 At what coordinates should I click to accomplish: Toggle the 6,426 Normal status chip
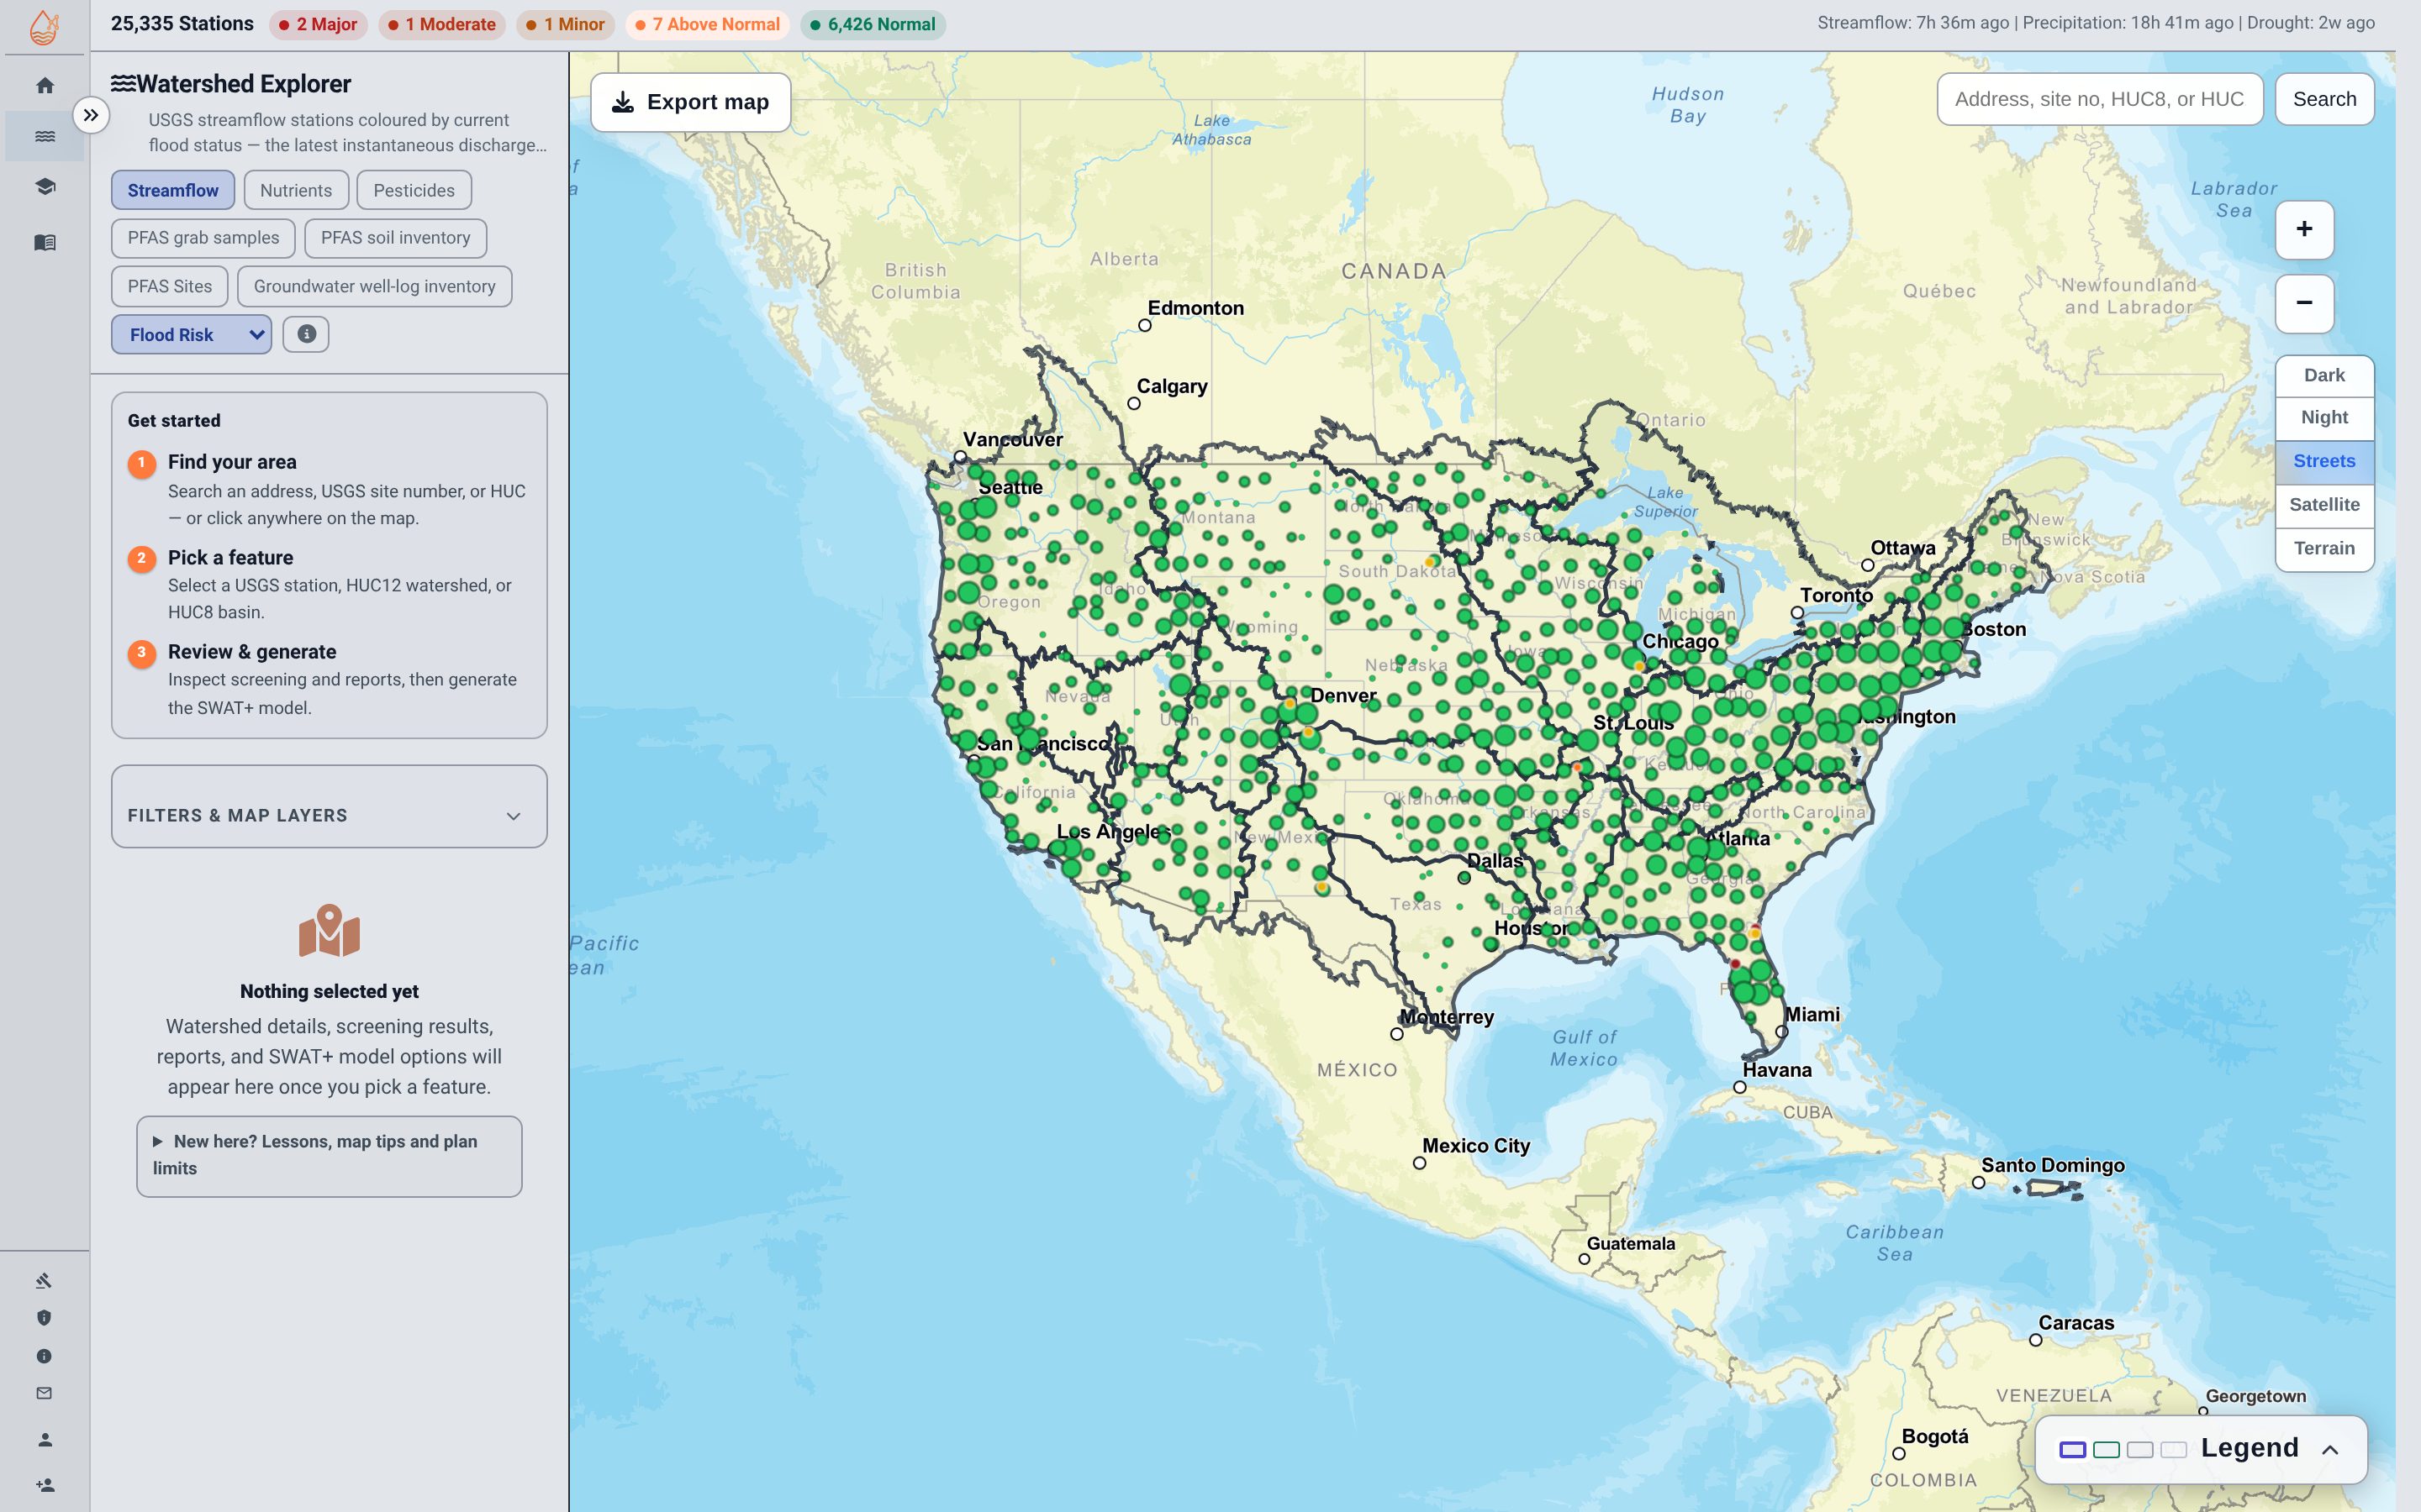[x=873, y=24]
